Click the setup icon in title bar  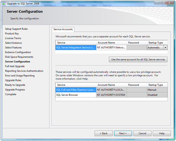click(4, 4)
